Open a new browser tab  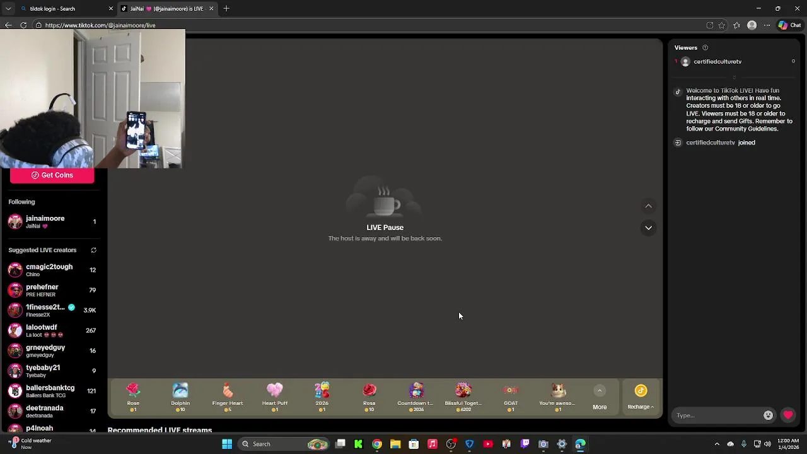click(226, 9)
